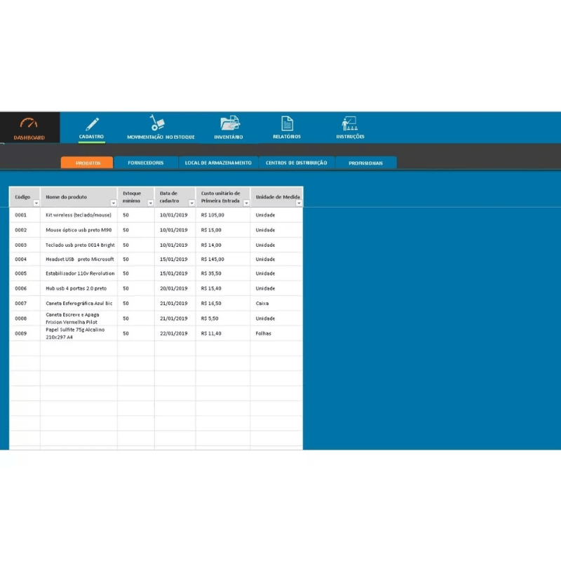Open the CENTROS DE DISTRIBUIÇÃO tab

296,162
